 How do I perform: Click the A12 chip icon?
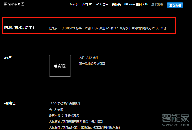(60, 66)
